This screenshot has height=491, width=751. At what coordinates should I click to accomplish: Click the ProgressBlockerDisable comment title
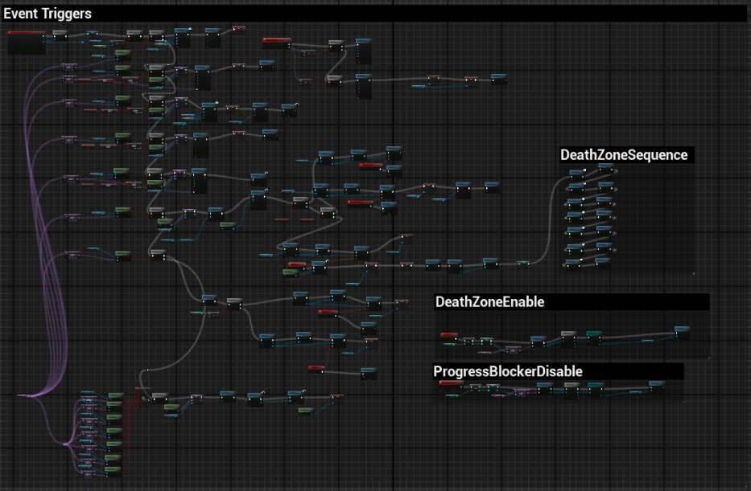click(508, 371)
